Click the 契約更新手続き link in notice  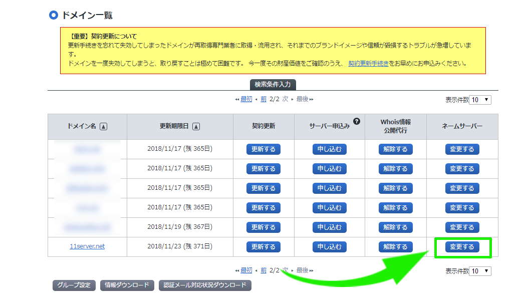368,64
